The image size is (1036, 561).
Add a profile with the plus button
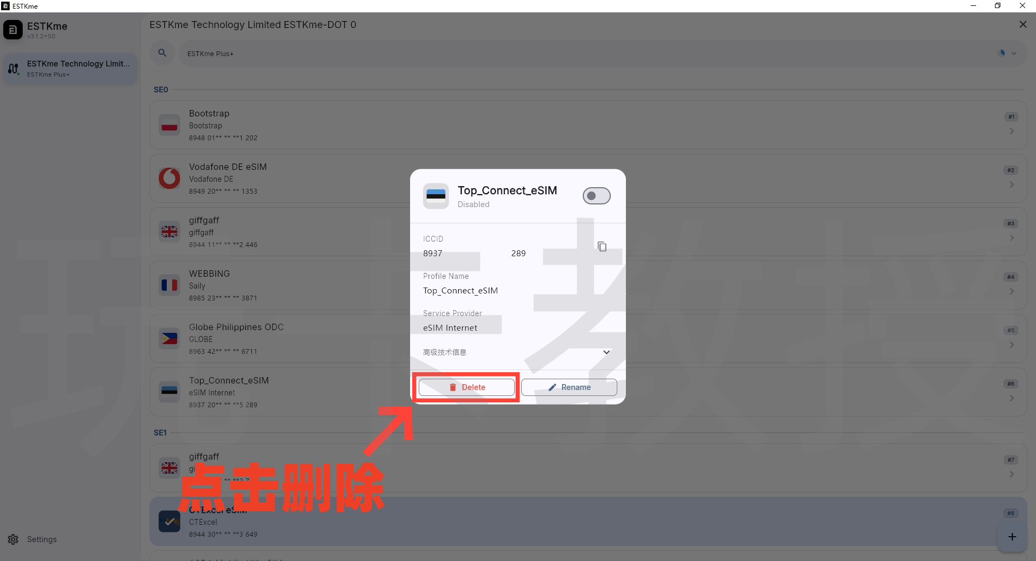1012,537
